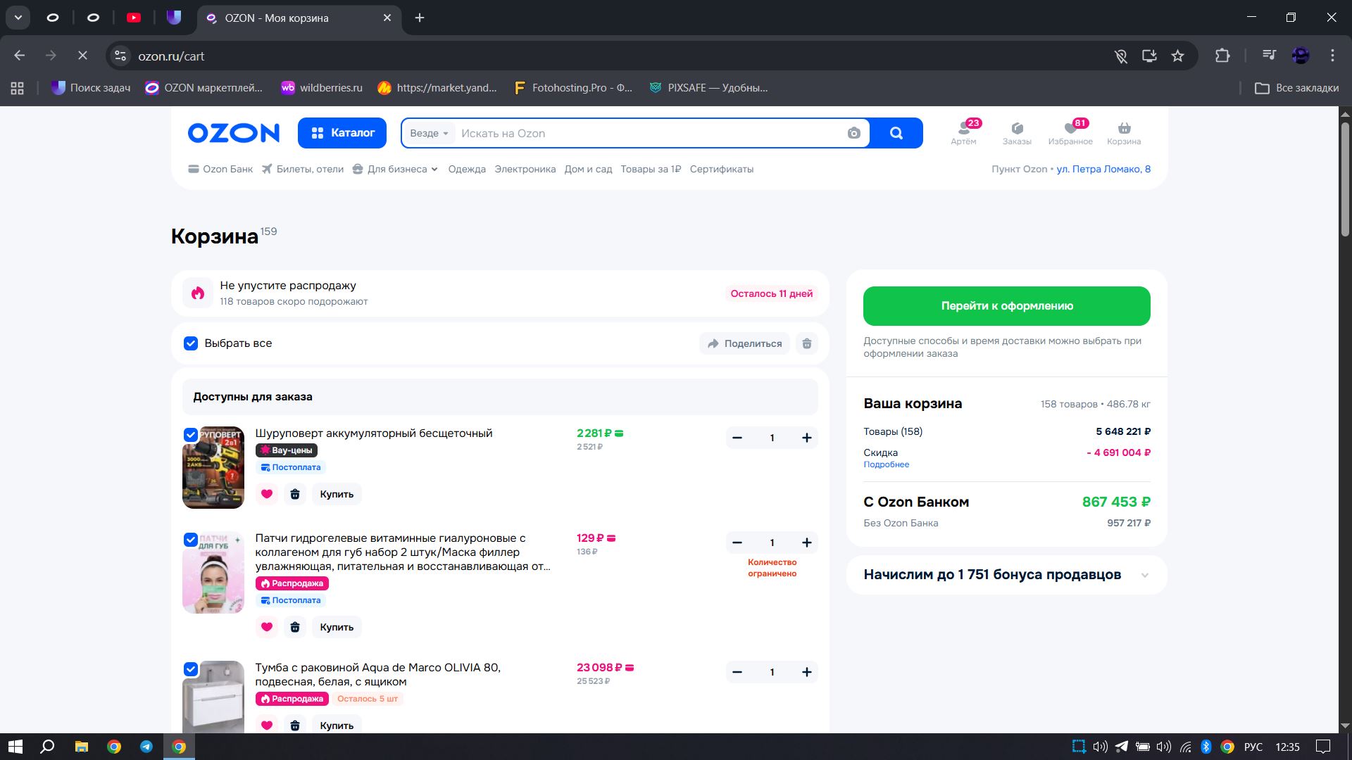Open the Избранное favorites heart icon
1352x760 pixels.
(x=1070, y=129)
